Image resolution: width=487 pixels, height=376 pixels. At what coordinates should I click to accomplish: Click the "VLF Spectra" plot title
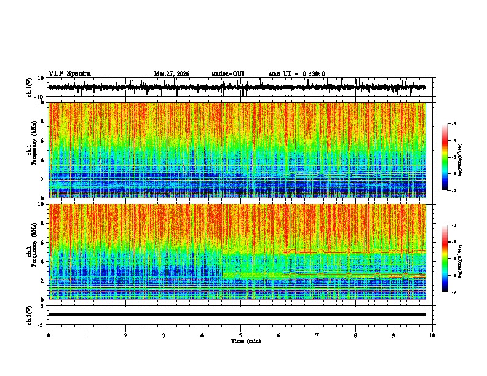(x=69, y=73)
